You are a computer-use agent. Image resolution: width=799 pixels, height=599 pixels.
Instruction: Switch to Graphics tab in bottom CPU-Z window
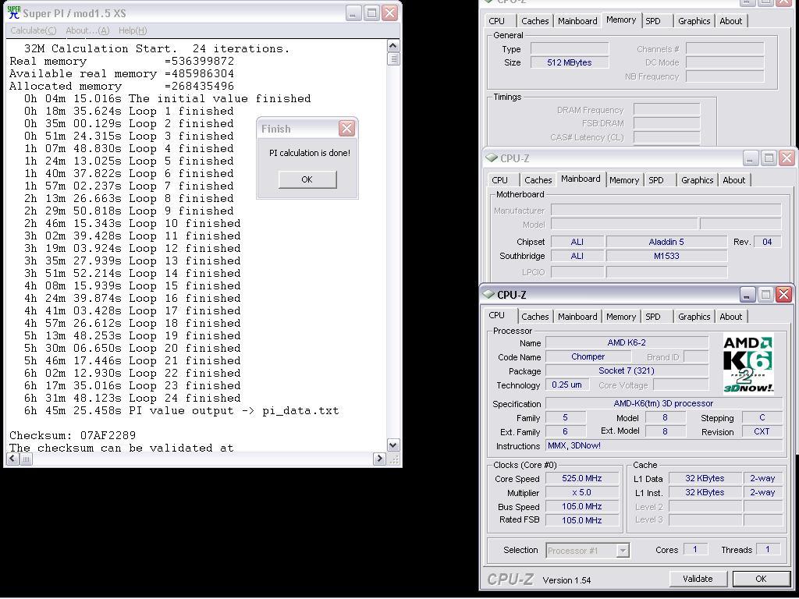(x=694, y=317)
